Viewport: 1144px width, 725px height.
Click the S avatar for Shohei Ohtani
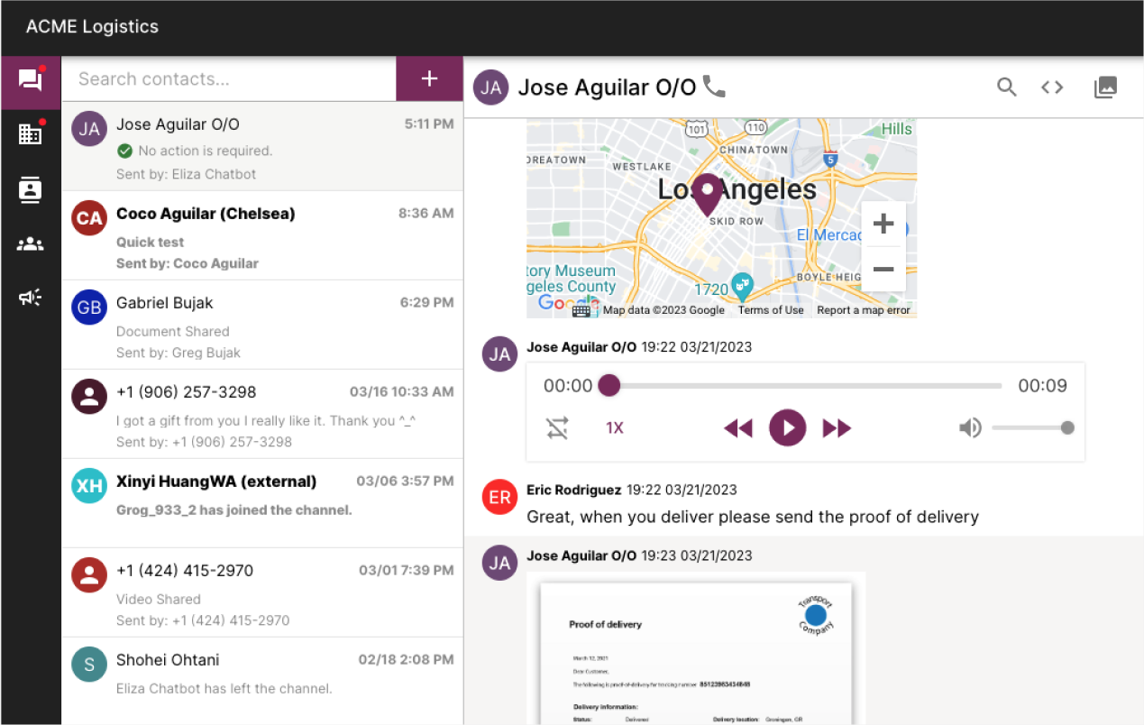[89, 665]
